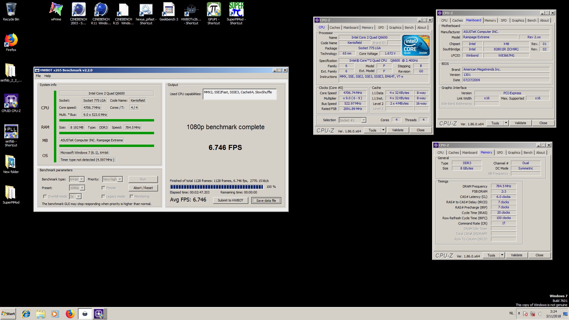Screen dimensions: 569x320
Task: Switch to Bench tab in CPU window
Action: (x=409, y=28)
